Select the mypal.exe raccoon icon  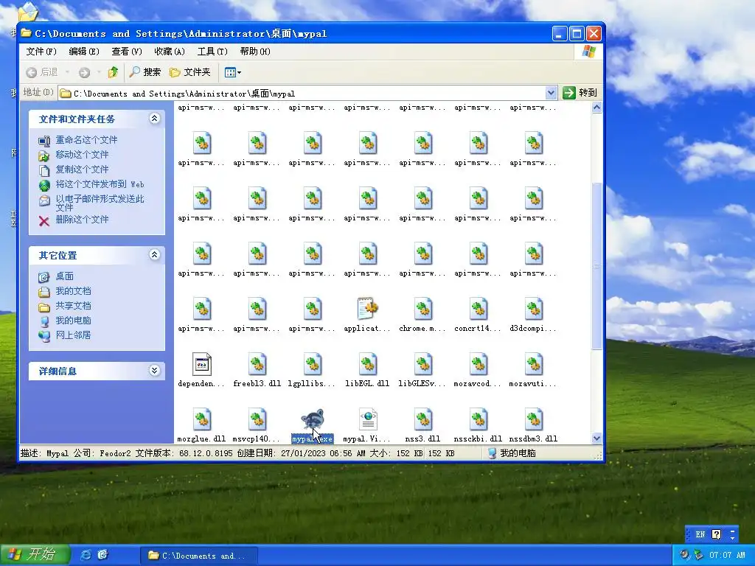(313, 419)
